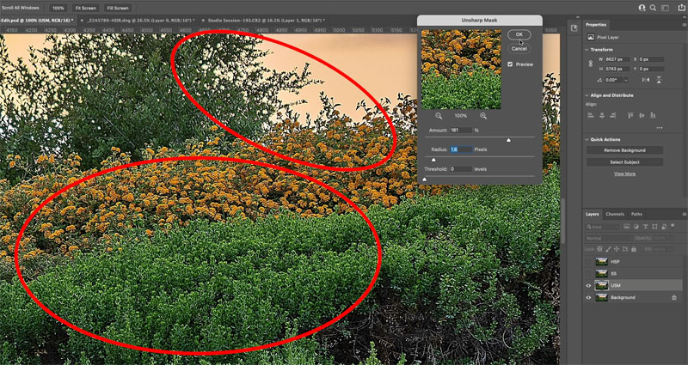The height and width of the screenshot is (365, 688).
Task: Open the View More link
Action: tap(624, 174)
